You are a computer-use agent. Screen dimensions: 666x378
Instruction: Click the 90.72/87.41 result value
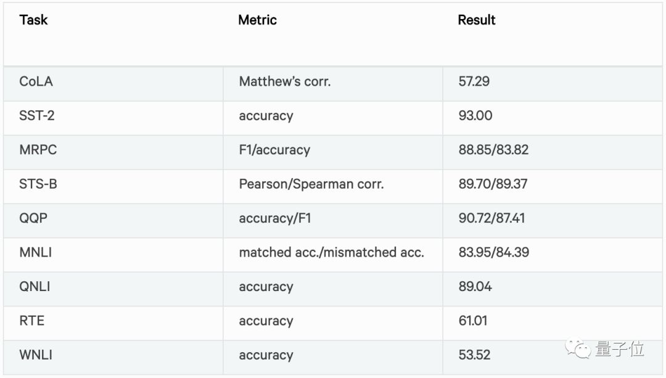(x=492, y=218)
